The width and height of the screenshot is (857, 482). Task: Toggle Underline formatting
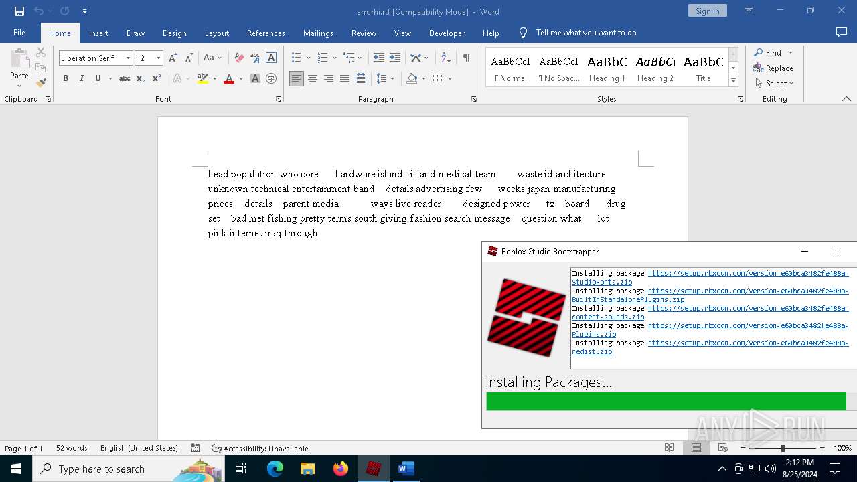coord(98,78)
